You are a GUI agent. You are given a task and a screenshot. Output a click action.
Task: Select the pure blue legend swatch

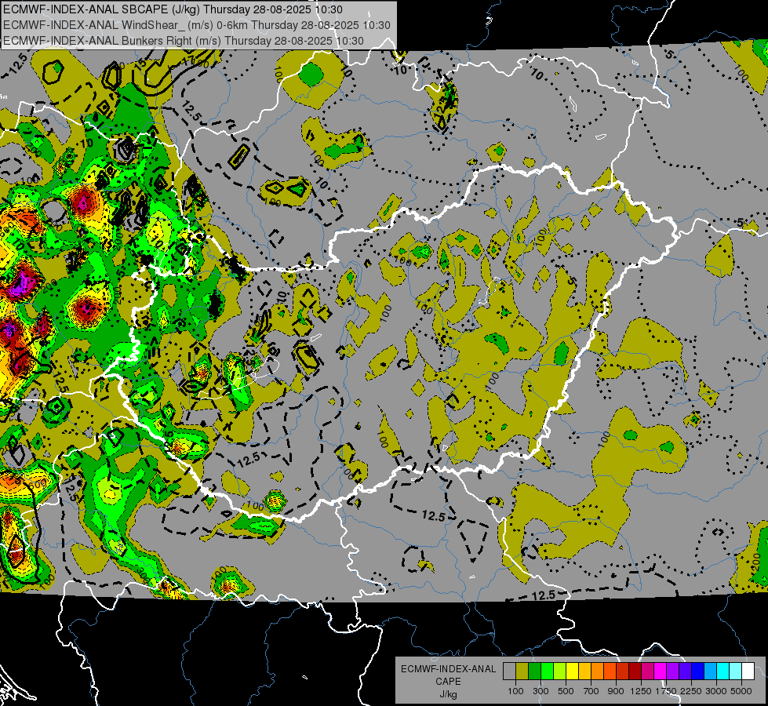pyautogui.click(x=697, y=671)
